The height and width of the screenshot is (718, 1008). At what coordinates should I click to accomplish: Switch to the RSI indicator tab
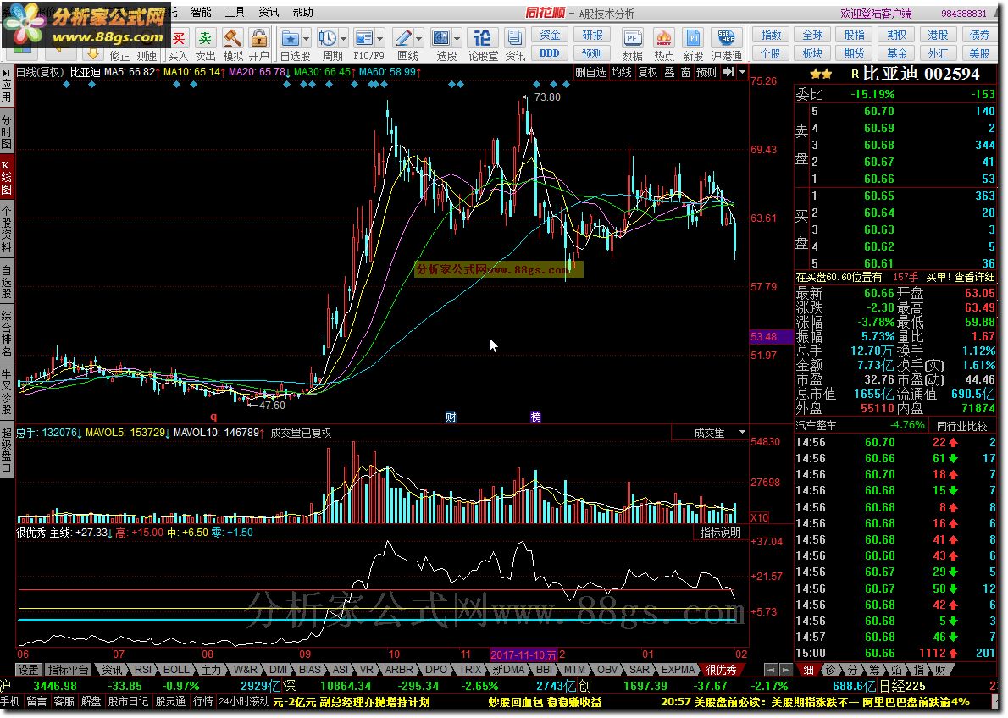tap(142, 669)
